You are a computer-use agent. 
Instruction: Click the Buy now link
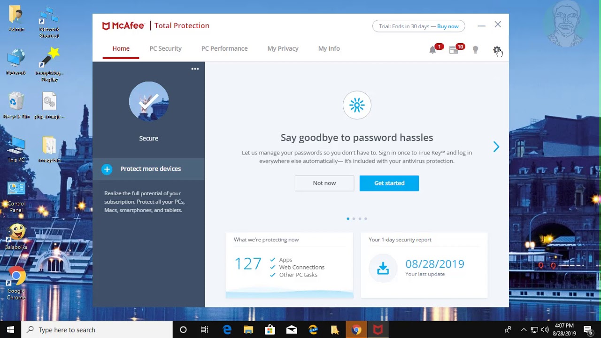tap(448, 26)
